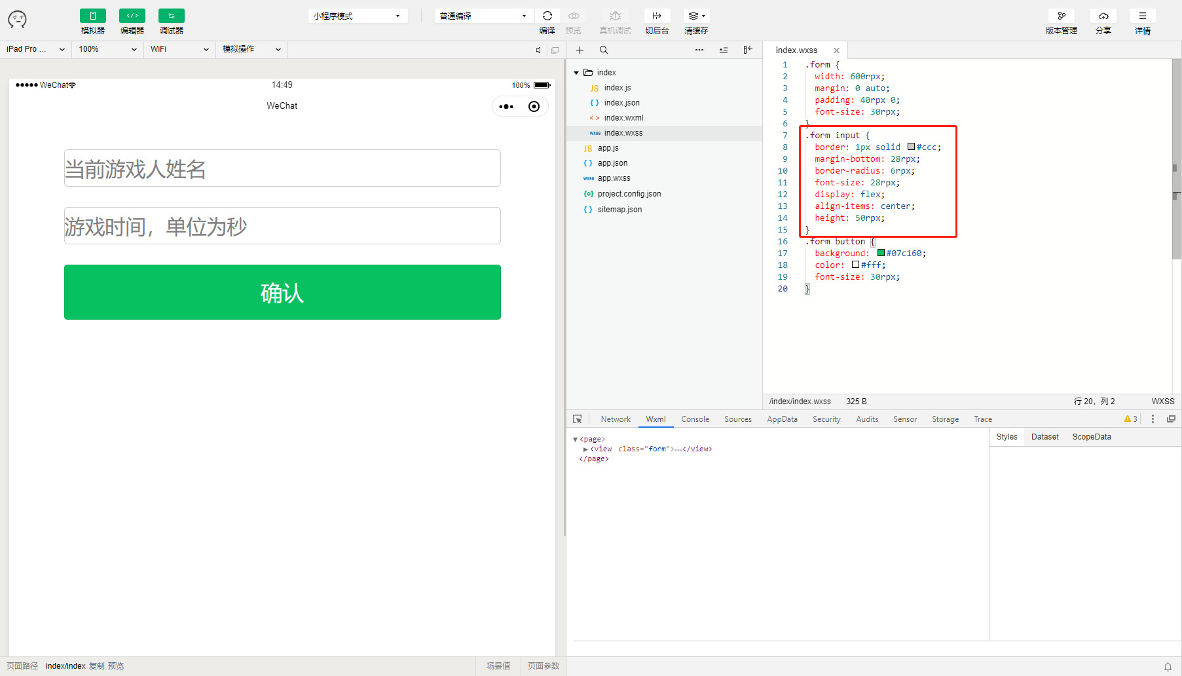Click the element inspector picker icon
Screen dimensions: 1182x676
pos(577,419)
